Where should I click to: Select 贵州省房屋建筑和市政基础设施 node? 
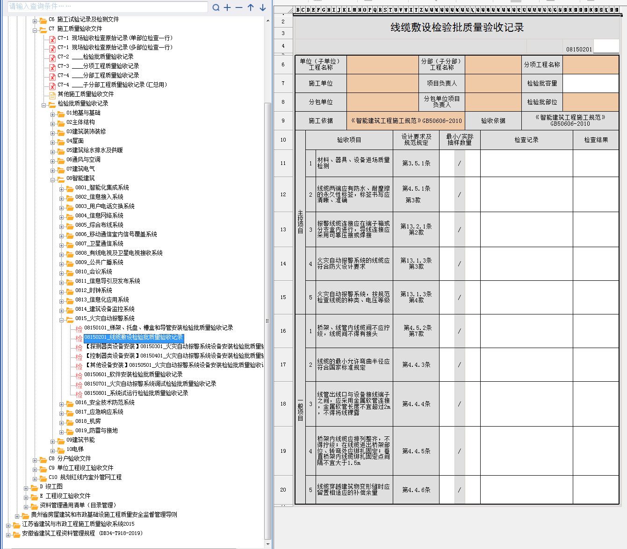104,515
